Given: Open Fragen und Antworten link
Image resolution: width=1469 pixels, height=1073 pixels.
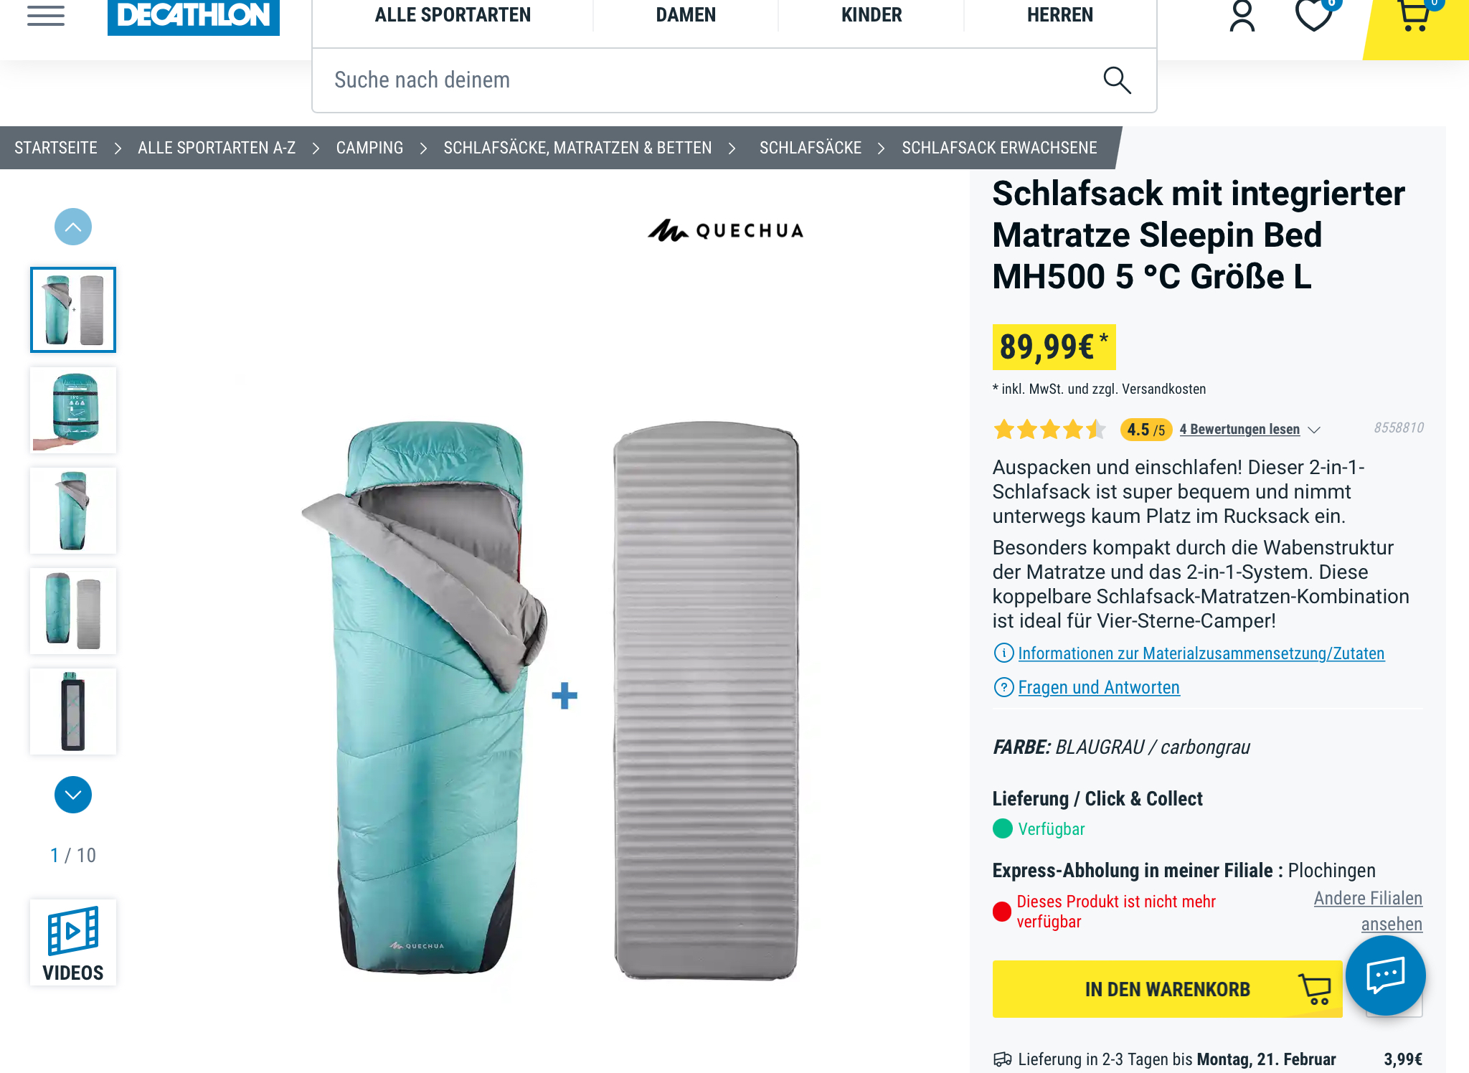Looking at the screenshot, I should (1098, 687).
